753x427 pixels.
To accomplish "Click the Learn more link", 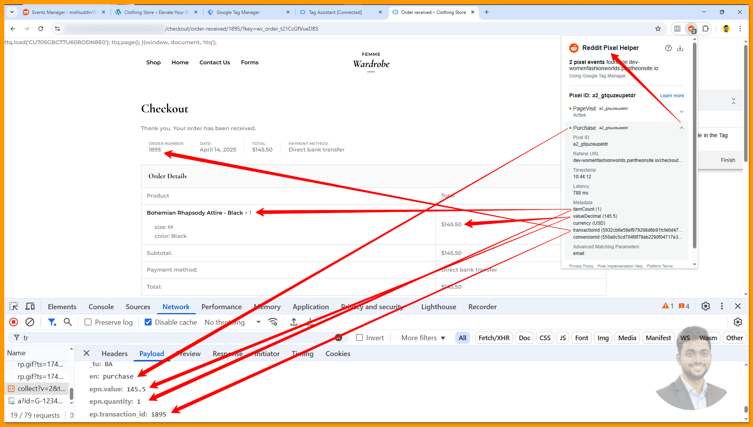I will coord(672,96).
